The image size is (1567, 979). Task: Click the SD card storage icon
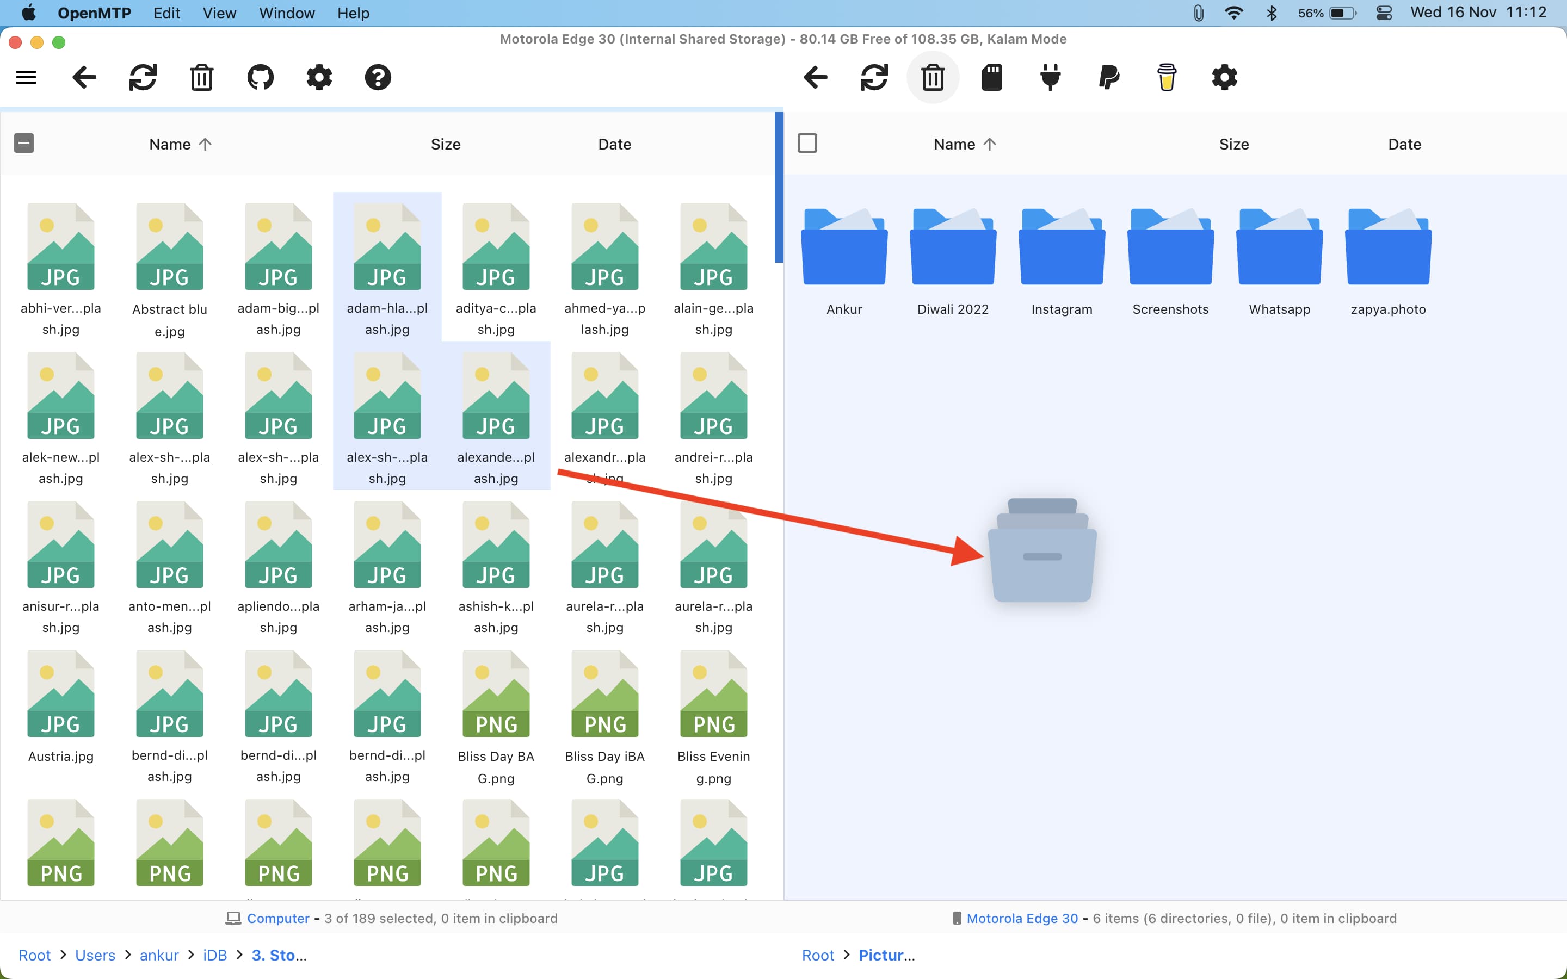point(991,78)
